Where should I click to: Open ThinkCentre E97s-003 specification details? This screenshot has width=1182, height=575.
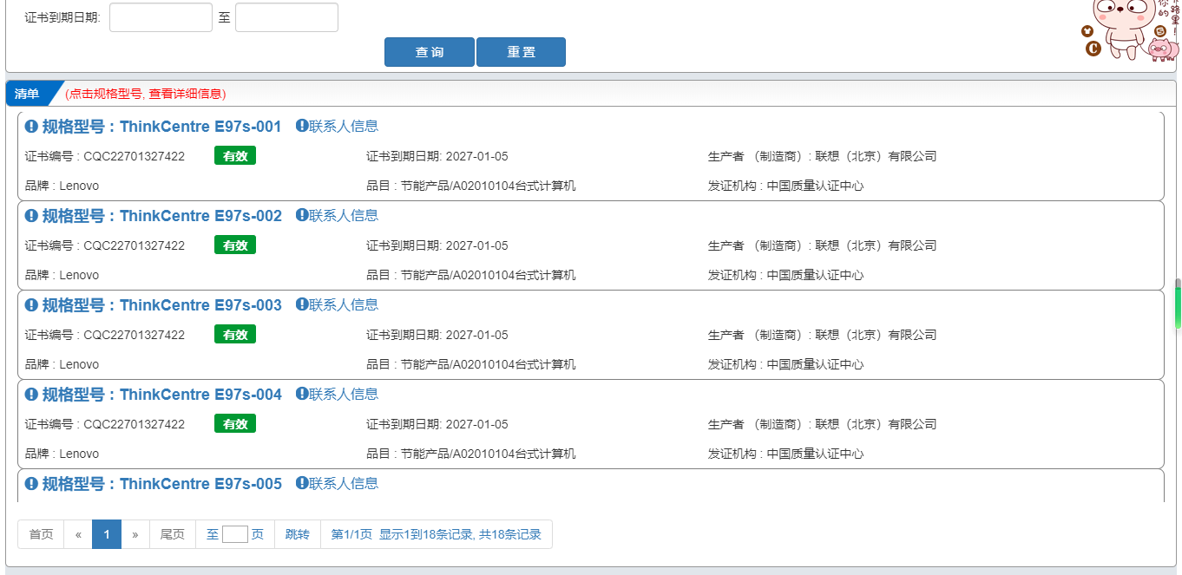click(161, 305)
